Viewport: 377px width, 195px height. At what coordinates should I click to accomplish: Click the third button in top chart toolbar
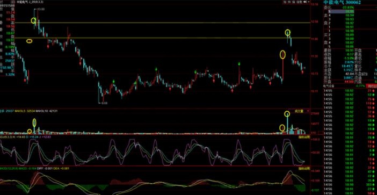pos(294,2)
